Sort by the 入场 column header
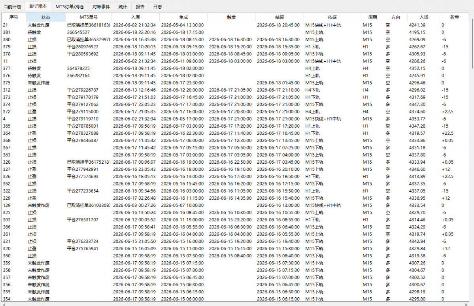This screenshot has height=306, width=474. coord(423,17)
